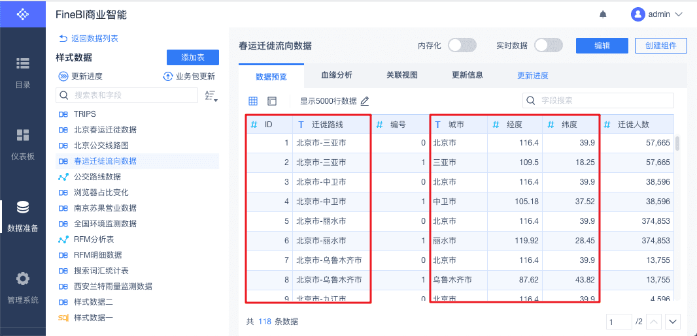Screen dimensions: 697x336
Task: Click the 业务包更新 refresh icon
Action: coord(168,76)
